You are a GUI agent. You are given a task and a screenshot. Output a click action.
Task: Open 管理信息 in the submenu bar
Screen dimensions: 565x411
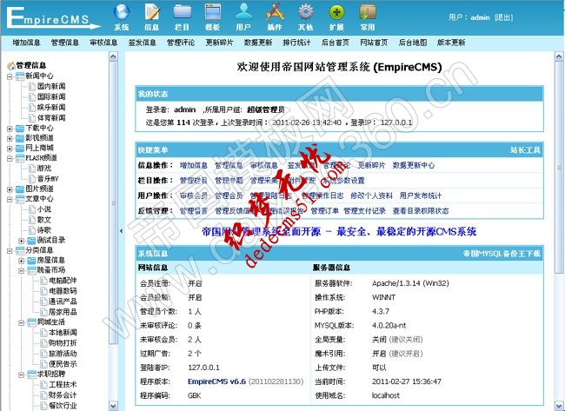(65, 43)
